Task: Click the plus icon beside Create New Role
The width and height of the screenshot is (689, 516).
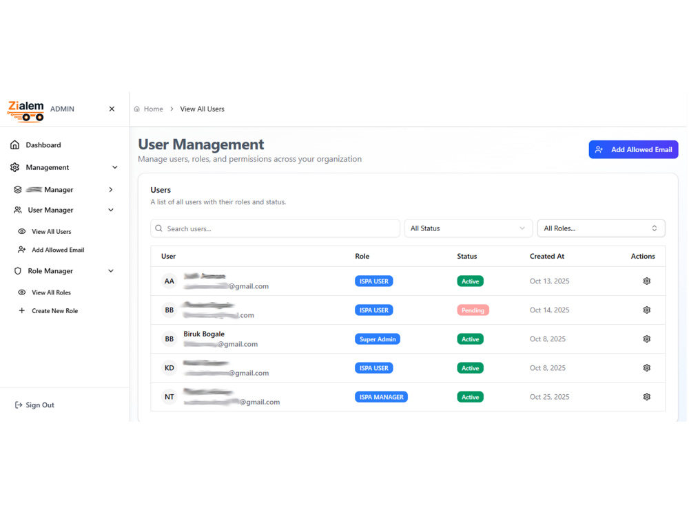Action: point(21,311)
